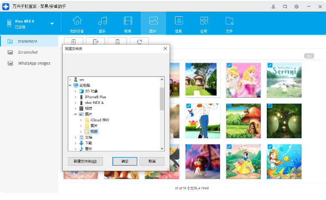Open the 文件 files section
This screenshot has height=200, width=326.
(x=229, y=24)
